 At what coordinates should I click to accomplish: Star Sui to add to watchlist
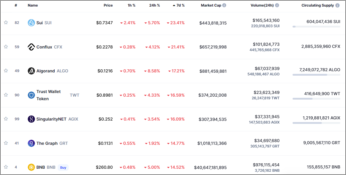tap(6, 22)
